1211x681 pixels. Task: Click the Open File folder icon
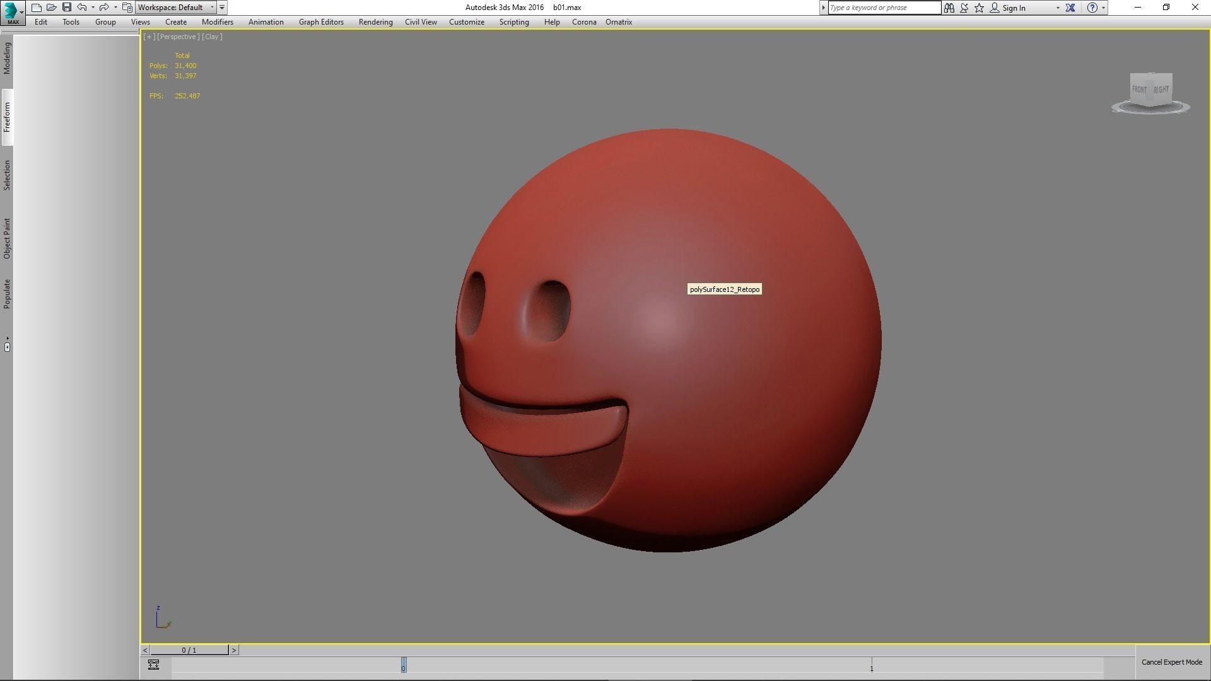(52, 8)
